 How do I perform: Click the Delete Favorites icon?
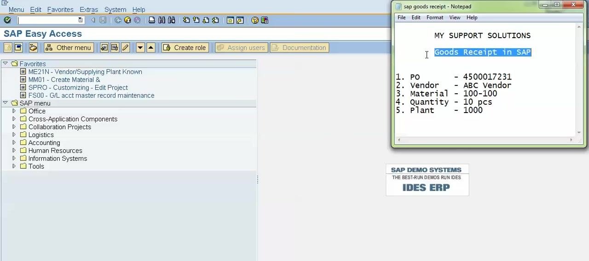(115, 48)
